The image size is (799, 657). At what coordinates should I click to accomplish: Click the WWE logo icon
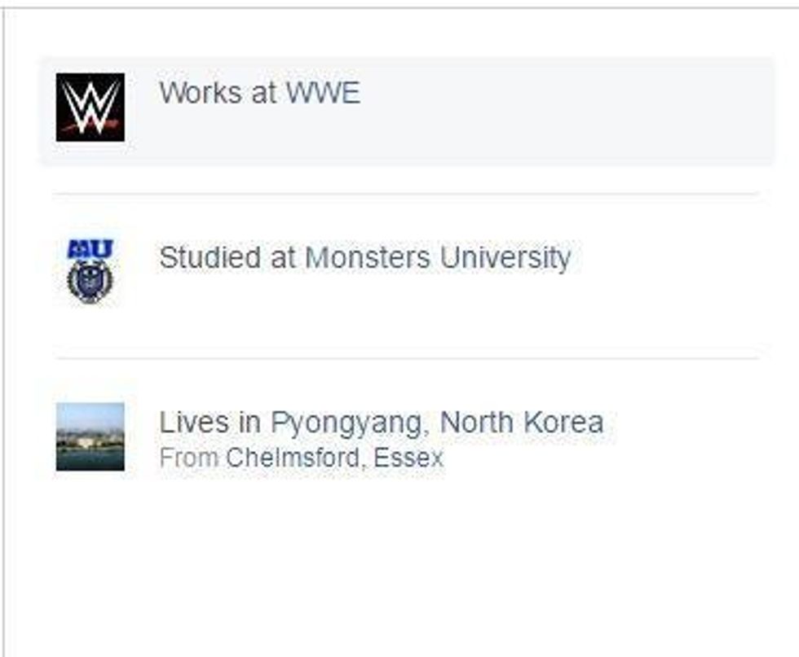pos(90,107)
